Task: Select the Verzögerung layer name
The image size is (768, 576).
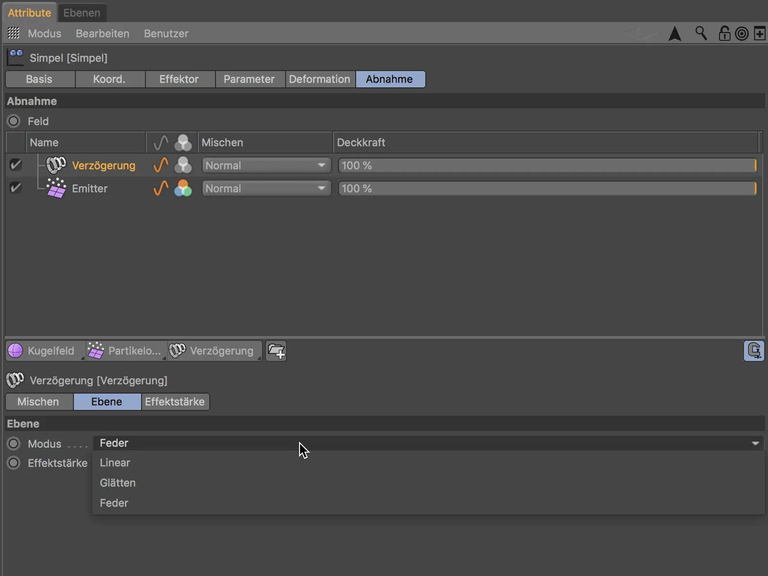Action: click(104, 166)
